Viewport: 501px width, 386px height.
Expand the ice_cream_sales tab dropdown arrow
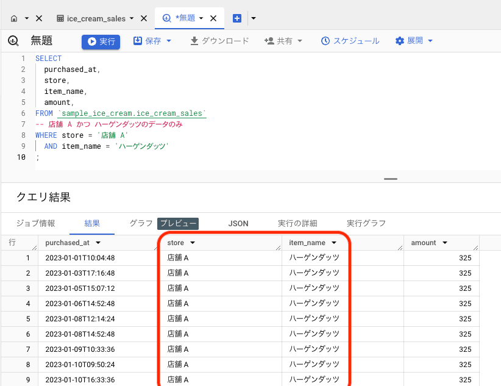coord(132,18)
